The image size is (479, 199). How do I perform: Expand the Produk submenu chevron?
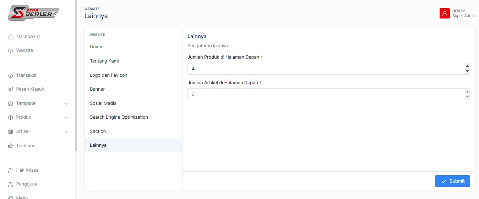[x=66, y=118]
